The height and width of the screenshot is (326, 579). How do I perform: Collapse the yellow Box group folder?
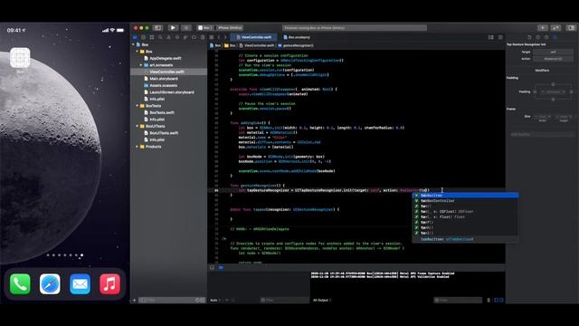(138, 52)
